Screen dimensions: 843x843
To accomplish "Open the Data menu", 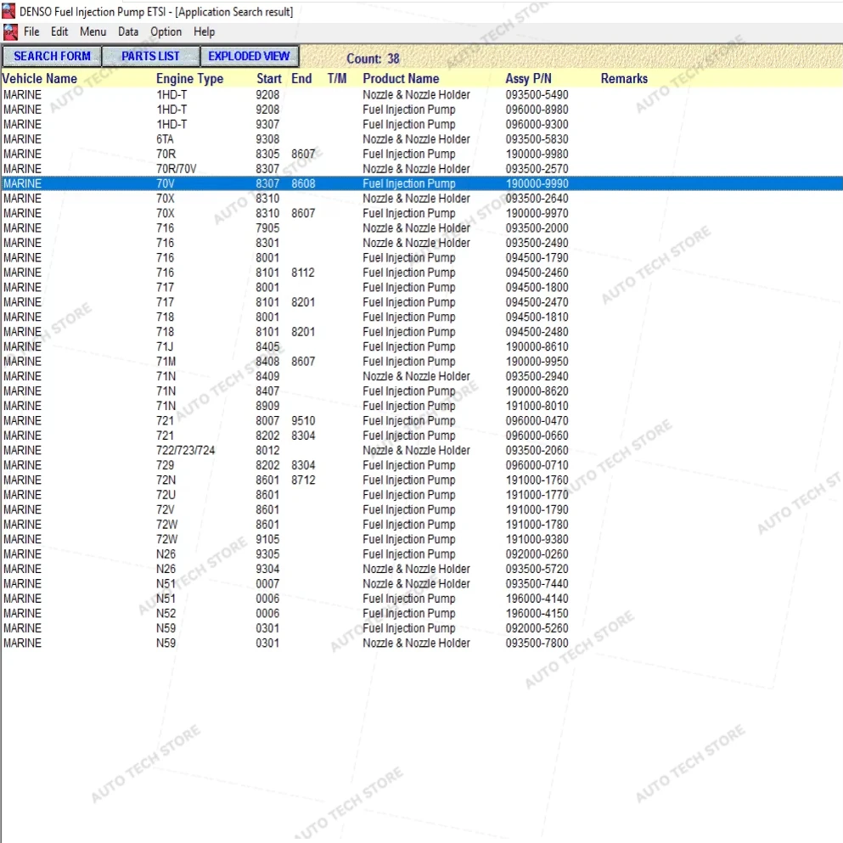I will (x=128, y=31).
